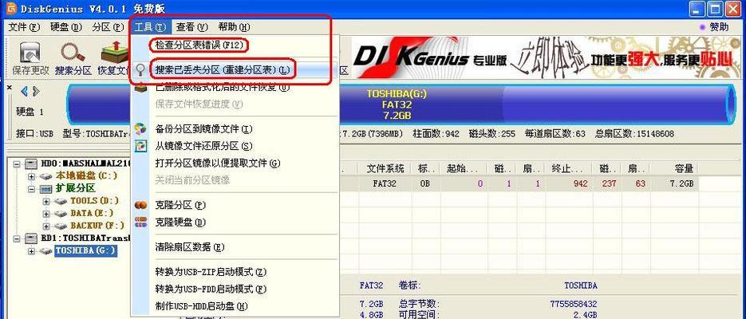Collapse the 扩展分区 tree node

point(32,189)
